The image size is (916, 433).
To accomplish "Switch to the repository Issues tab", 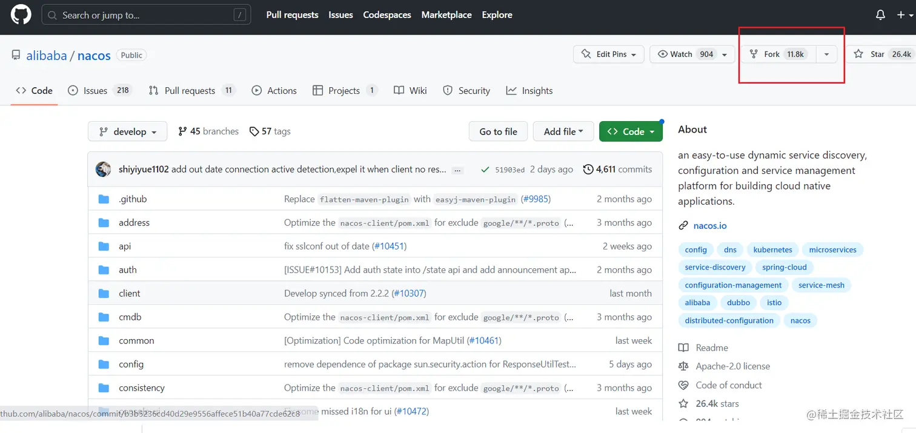I will click(100, 90).
